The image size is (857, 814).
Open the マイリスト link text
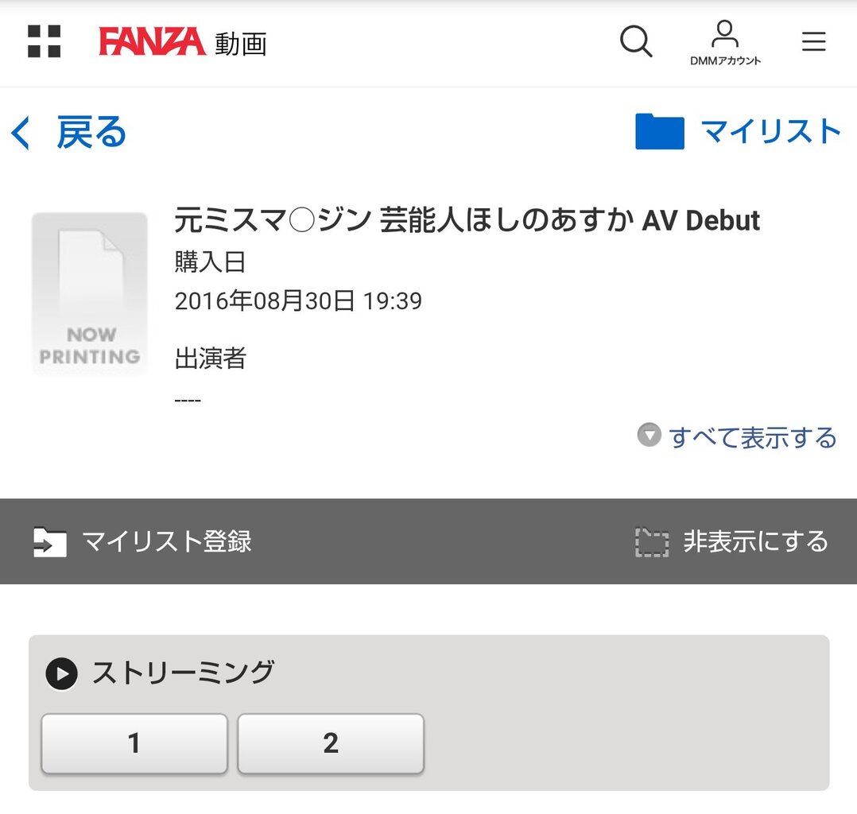[770, 131]
